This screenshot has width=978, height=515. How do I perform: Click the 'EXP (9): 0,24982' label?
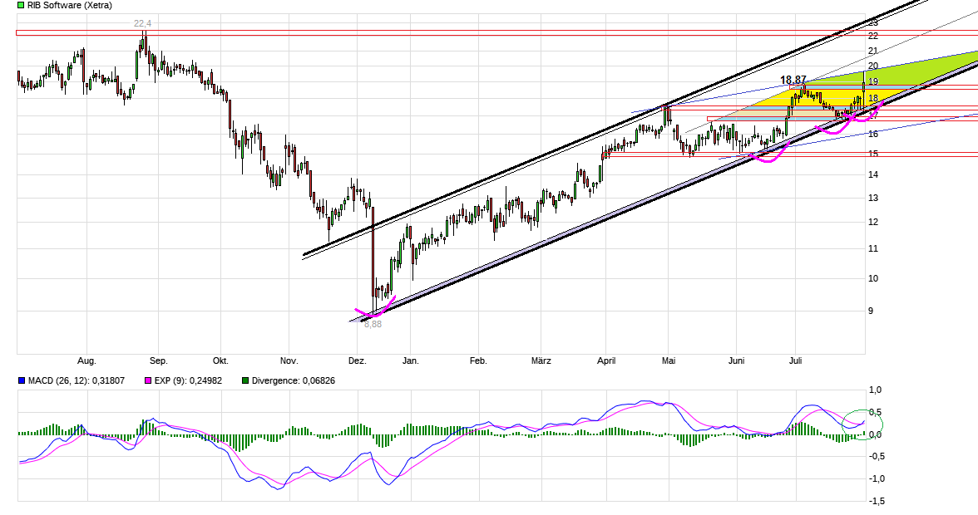click(188, 380)
